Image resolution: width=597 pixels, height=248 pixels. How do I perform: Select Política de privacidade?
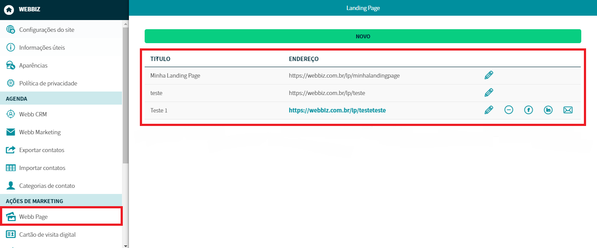click(48, 83)
